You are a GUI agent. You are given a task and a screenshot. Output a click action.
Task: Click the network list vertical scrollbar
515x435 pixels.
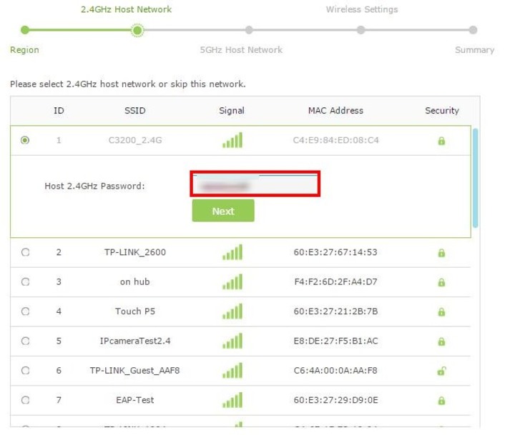pyautogui.click(x=475, y=178)
